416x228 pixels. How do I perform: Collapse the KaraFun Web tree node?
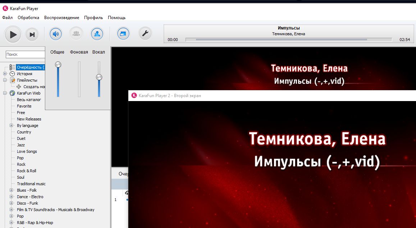pyautogui.click(x=5, y=93)
